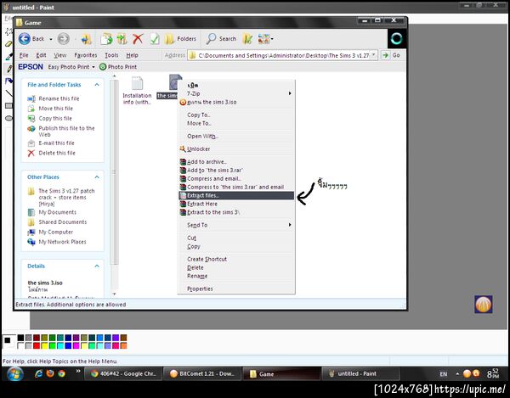The width and height of the screenshot is (510, 398).
Task: Collapse the Other Places panel
Action: coord(97,177)
